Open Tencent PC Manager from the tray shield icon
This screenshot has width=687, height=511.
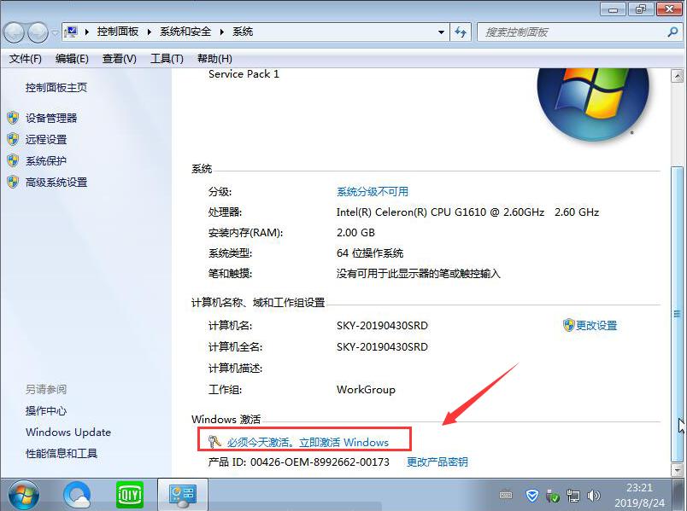531,495
